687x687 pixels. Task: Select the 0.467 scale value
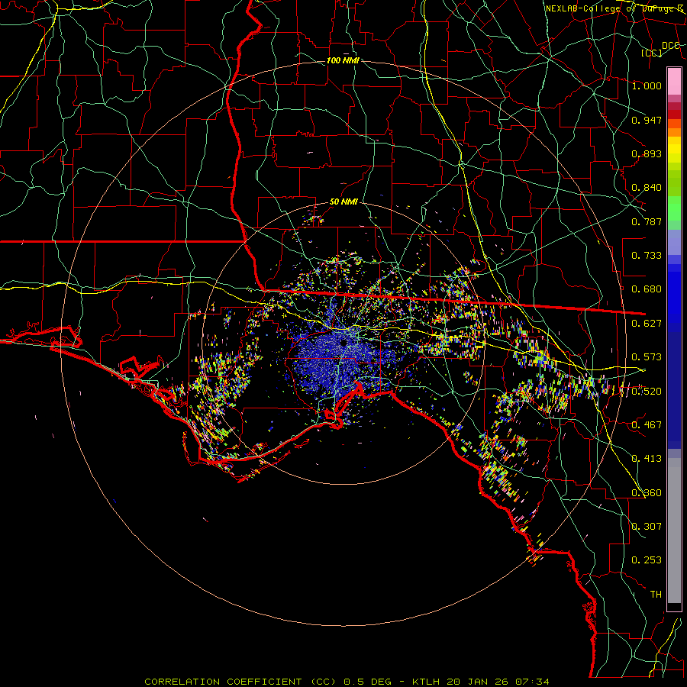click(x=647, y=424)
